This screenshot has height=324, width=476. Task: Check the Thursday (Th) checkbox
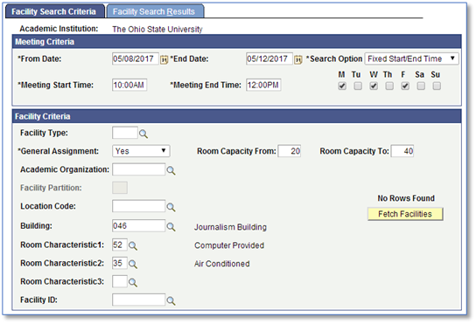(x=389, y=86)
